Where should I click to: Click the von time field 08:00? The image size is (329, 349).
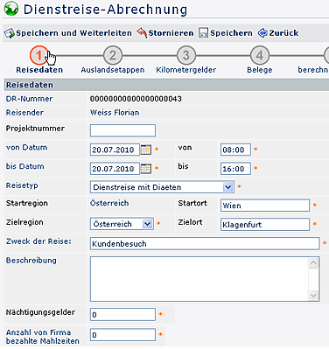[235, 150]
